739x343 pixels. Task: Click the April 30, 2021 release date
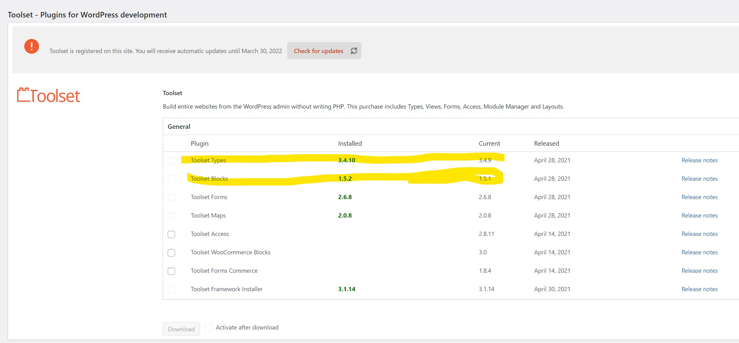(552, 289)
